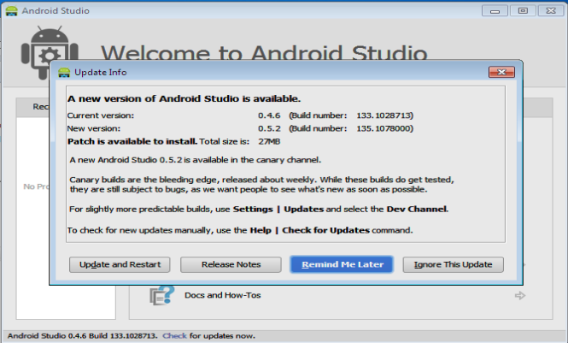
Task: Close the Update Info dialog
Action: 501,72
